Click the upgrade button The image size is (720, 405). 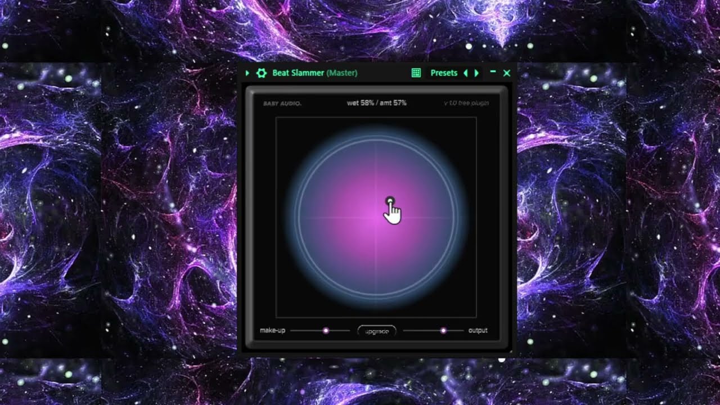(377, 331)
